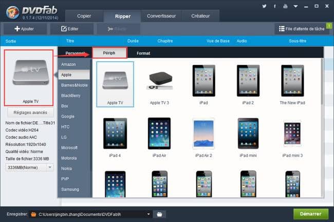Switch to the Convertisseur tab
This screenshot has width=334, height=222.
tap(161, 16)
